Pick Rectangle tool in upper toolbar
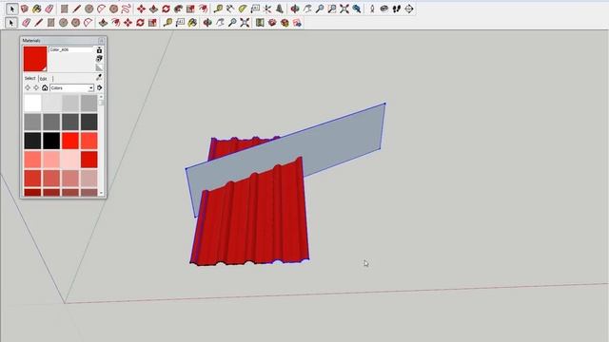The image size is (609, 342). point(65,9)
